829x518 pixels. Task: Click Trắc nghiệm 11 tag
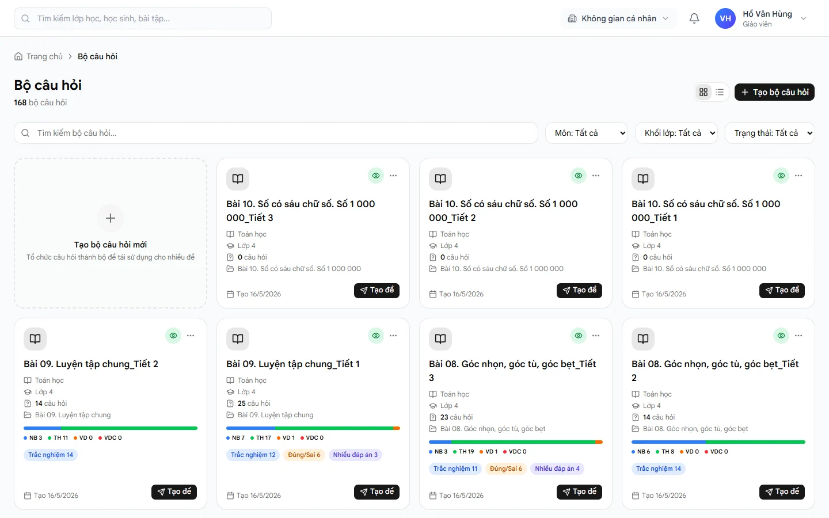click(455, 469)
